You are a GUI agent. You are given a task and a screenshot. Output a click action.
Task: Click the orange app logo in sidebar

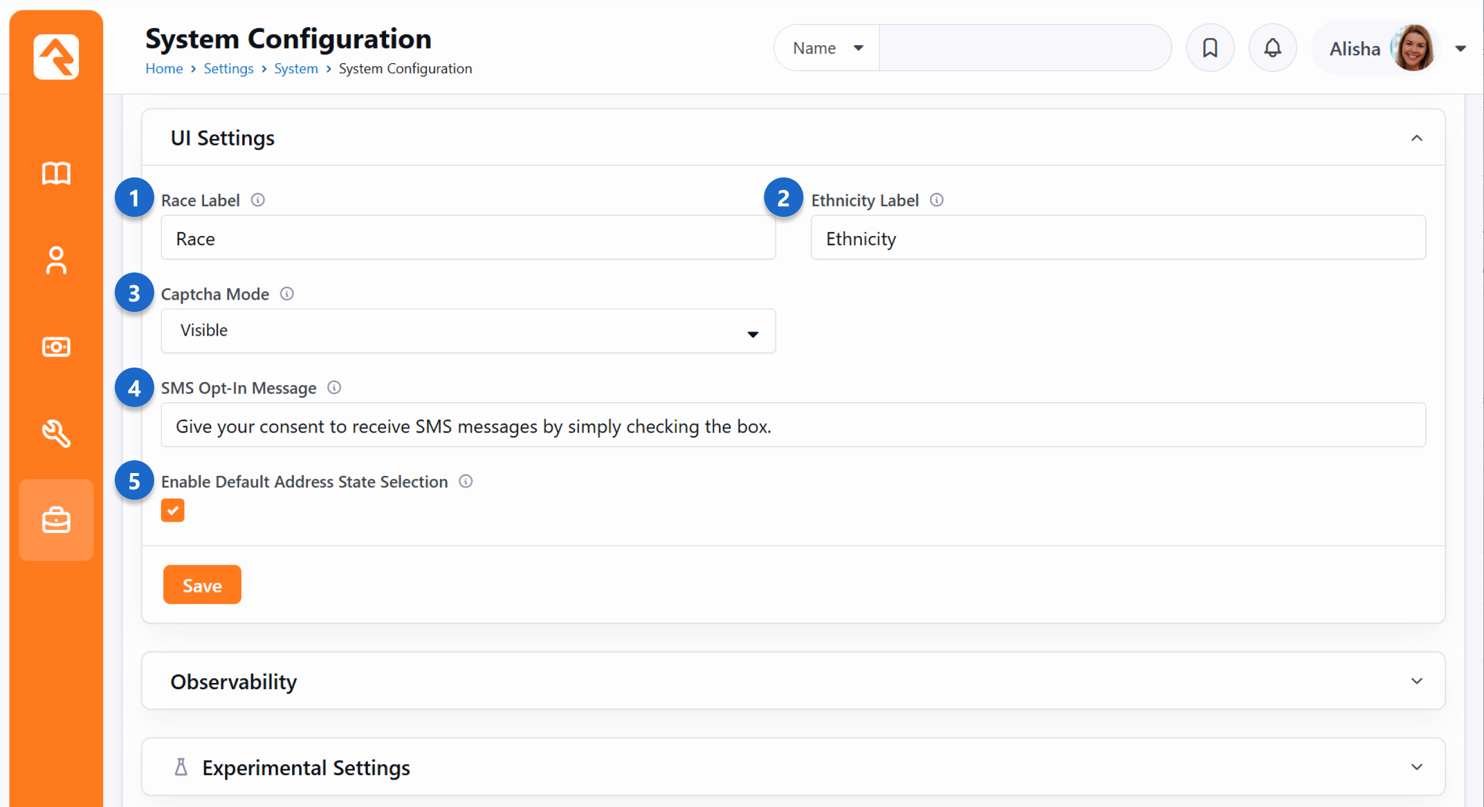(x=56, y=56)
